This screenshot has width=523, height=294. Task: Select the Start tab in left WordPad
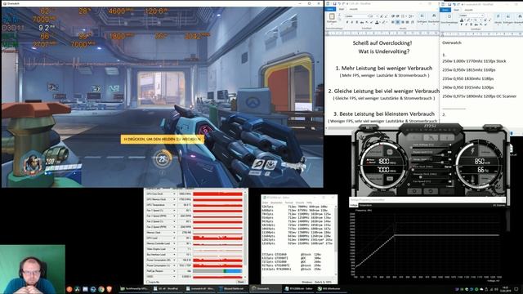click(x=342, y=9)
